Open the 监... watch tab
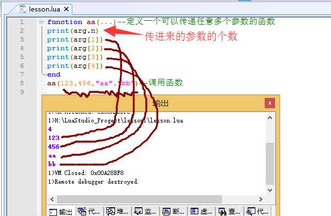Viewport: 331px width, 216px height. [x=145, y=211]
